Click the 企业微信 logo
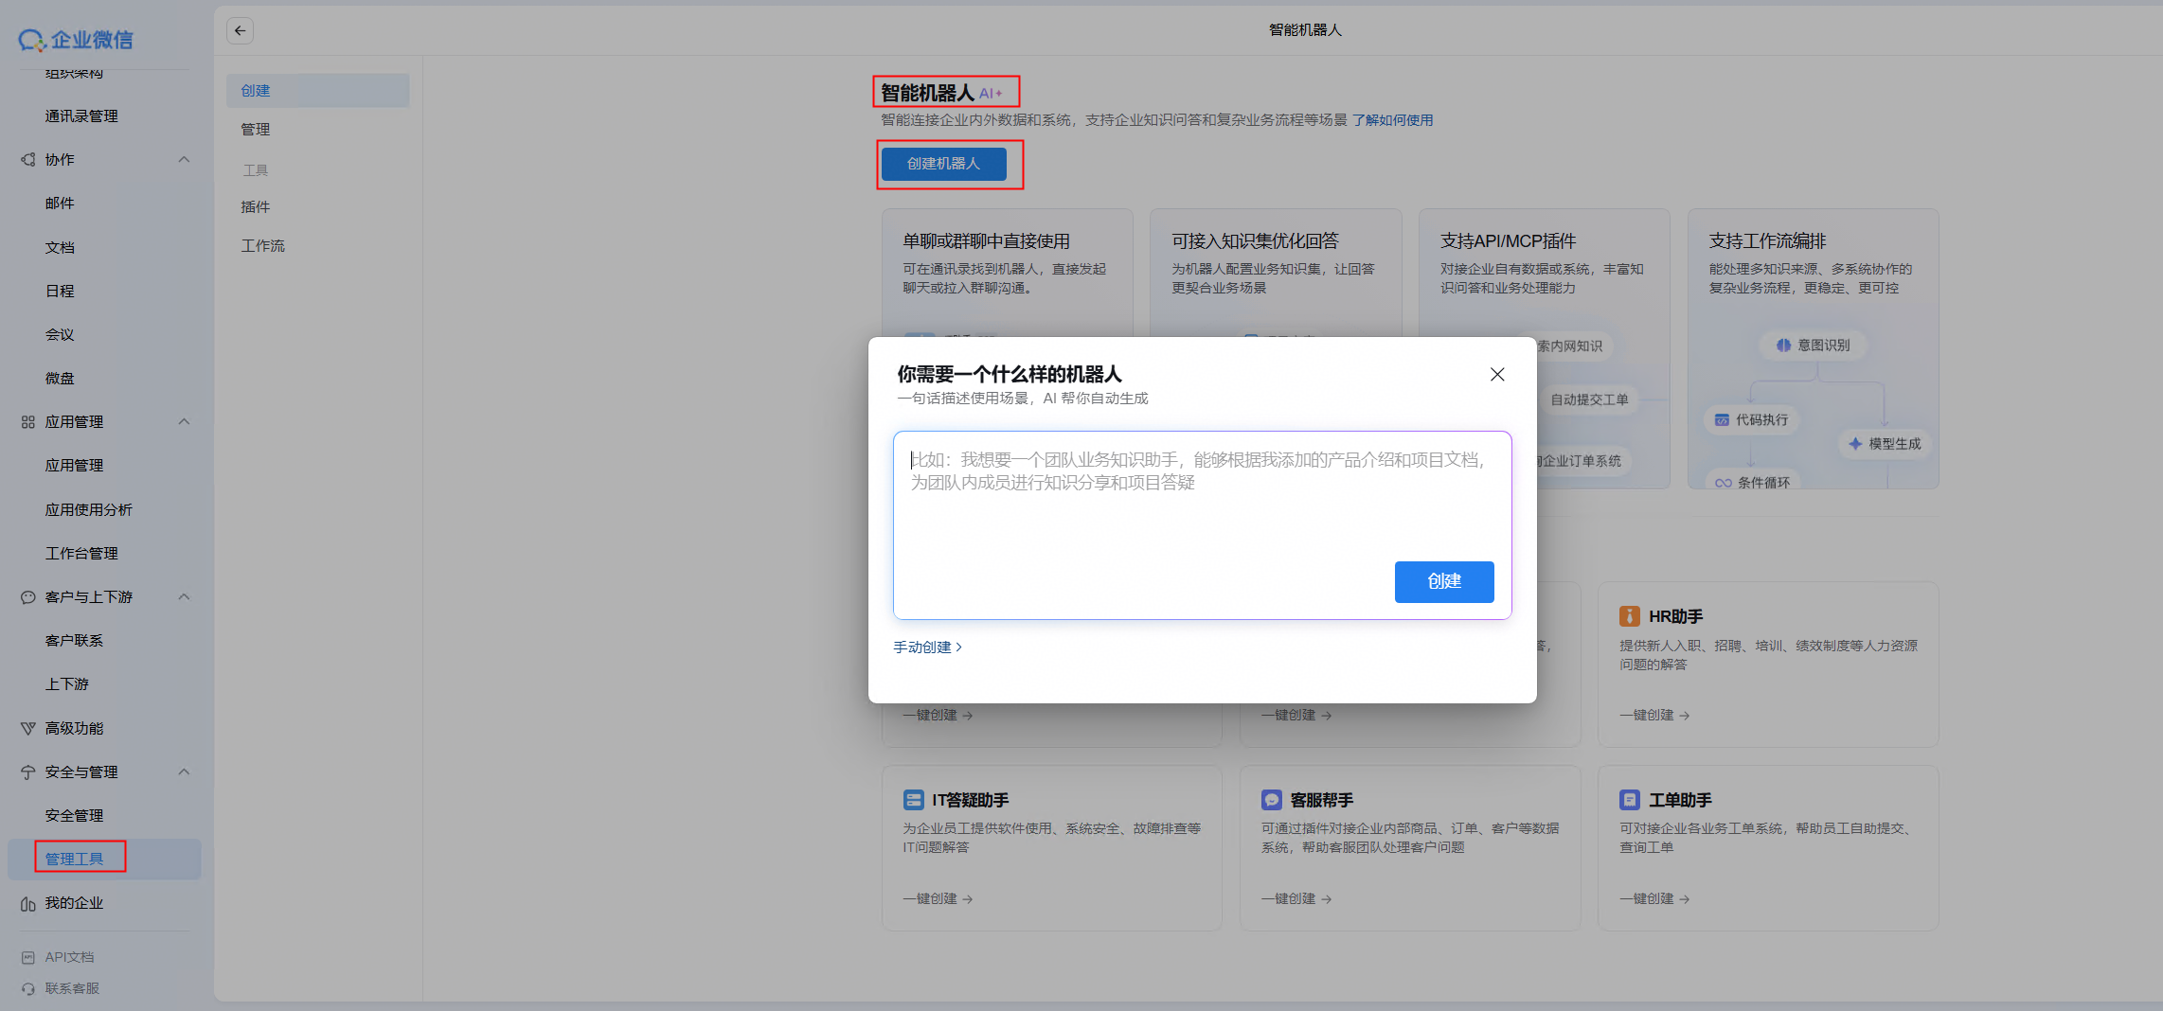Screen dimensions: 2163x1011 76,40
